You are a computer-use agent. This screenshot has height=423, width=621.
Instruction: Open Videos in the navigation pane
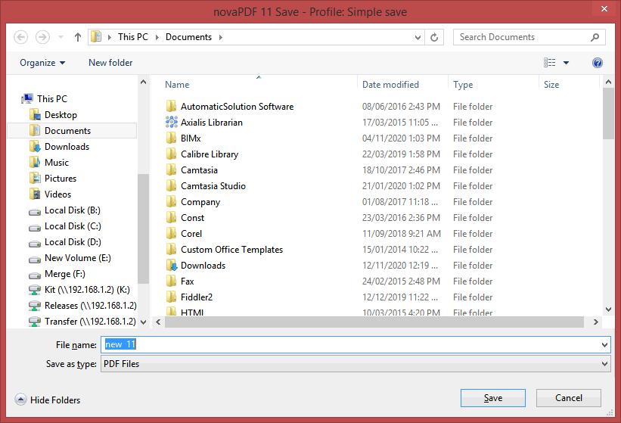(x=57, y=194)
